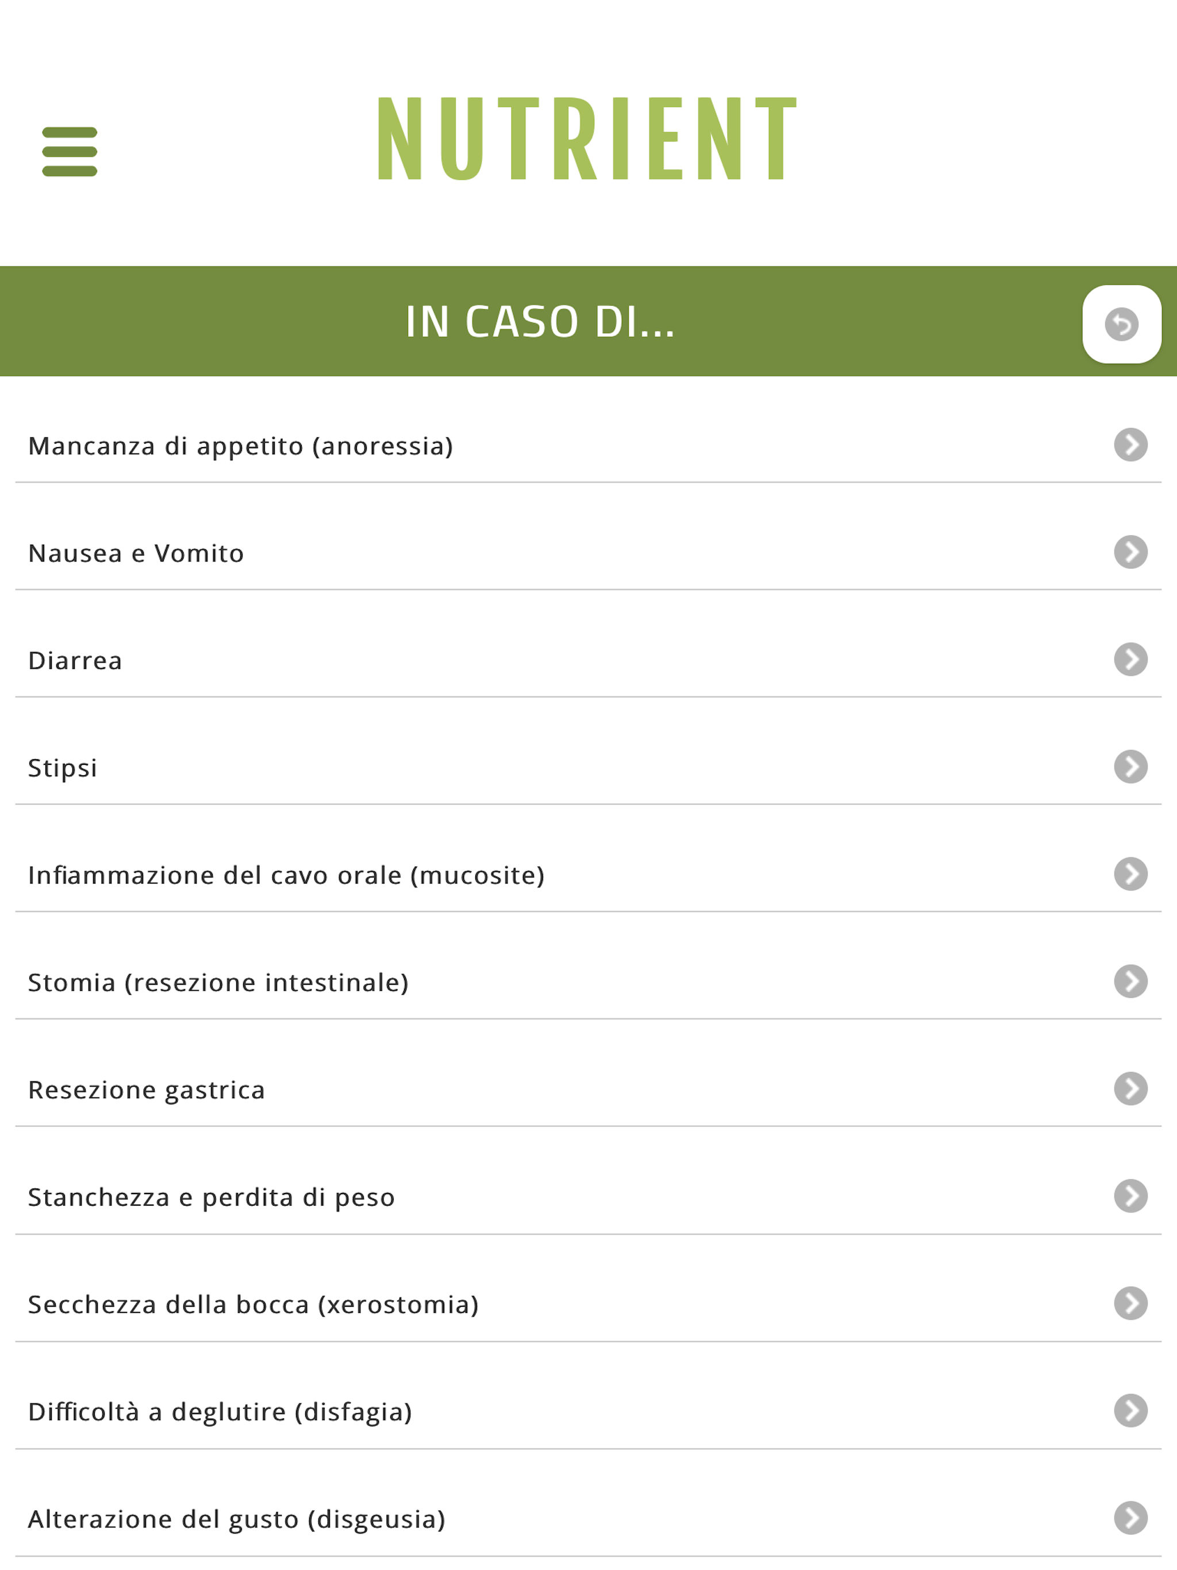Tap the chevron for Mancanza di appetito

pos(1131,444)
